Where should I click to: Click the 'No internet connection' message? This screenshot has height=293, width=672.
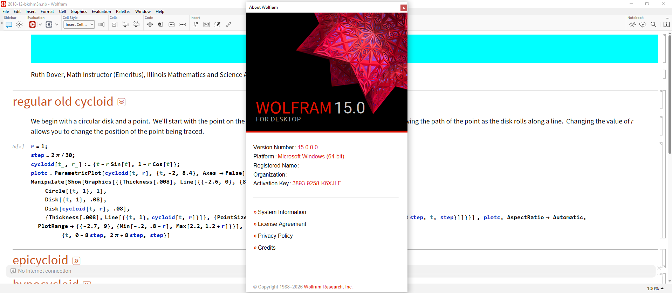tap(44, 271)
